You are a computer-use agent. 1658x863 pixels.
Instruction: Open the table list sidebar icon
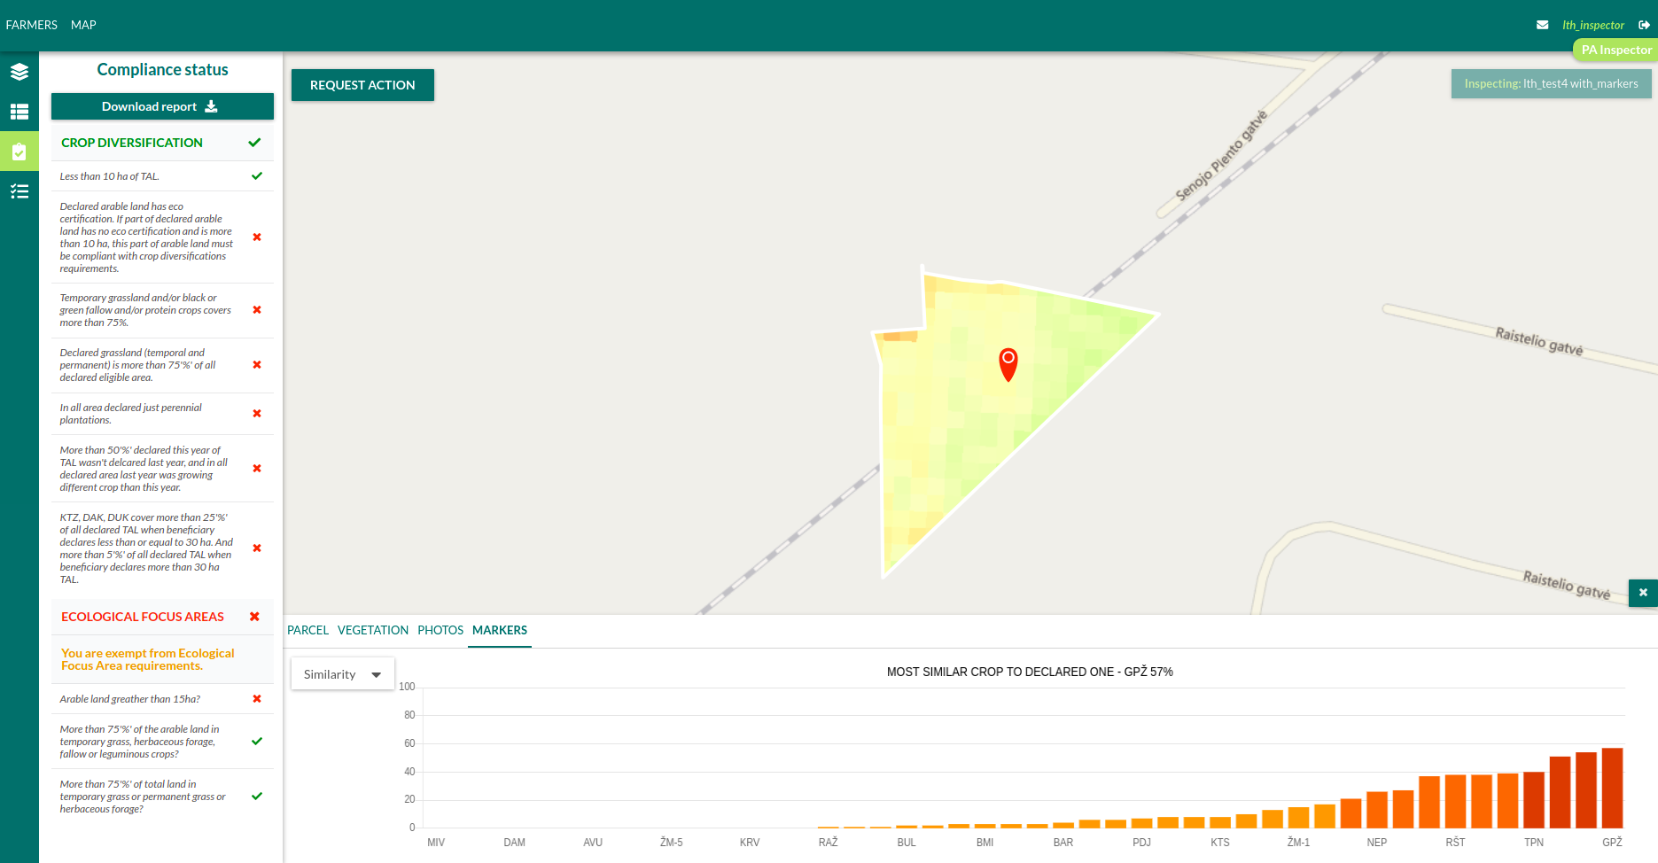pyautogui.click(x=19, y=112)
